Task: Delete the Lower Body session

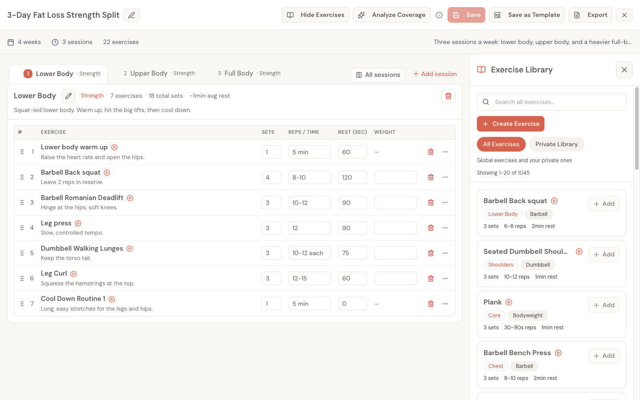Action: pyautogui.click(x=448, y=96)
